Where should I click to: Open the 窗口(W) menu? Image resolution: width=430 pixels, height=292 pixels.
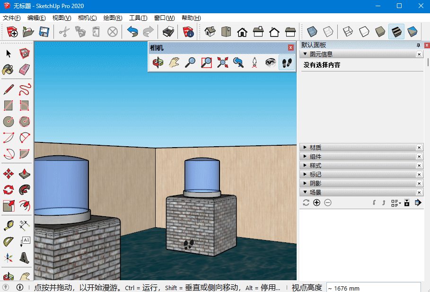click(x=164, y=18)
